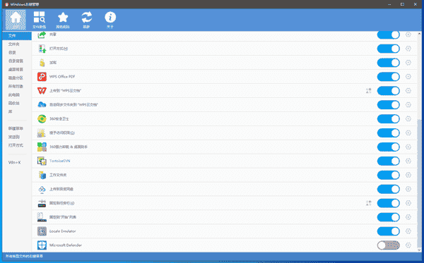Click the Locale Emulator entry label
Screen dimensions: 424x263
(x=62, y=231)
